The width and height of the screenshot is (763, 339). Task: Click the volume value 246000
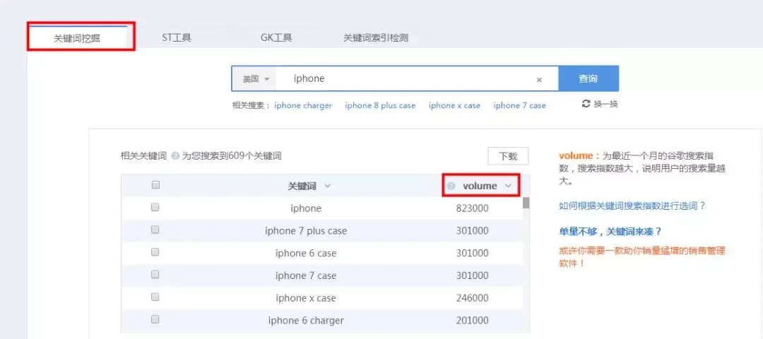click(x=473, y=297)
